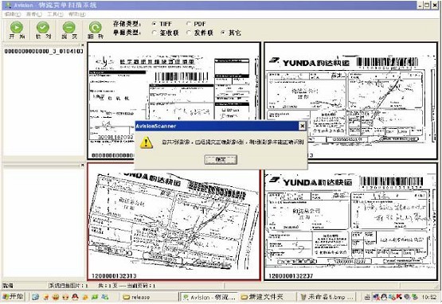Click the yellow warning triangle icon
This screenshot has width=442, height=304.
[x=147, y=142]
